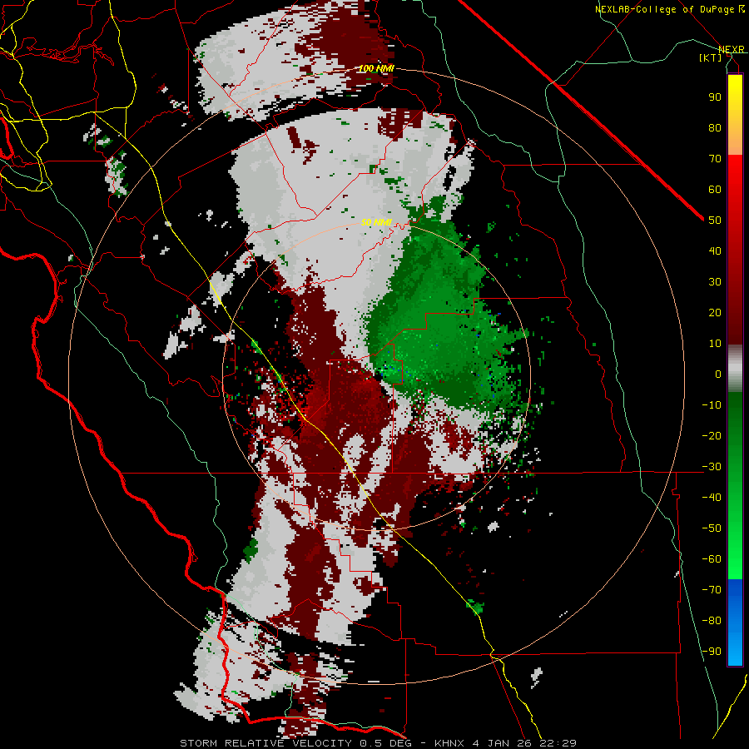The width and height of the screenshot is (749, 749).
Task: Click the 90 value on velocity scale
Action: coord(715,97)
